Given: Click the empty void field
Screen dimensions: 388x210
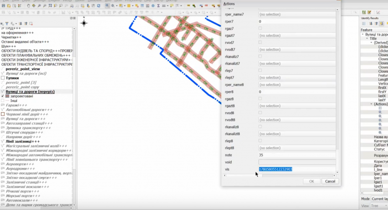Looking at the screenshot, I should [x=297, y=162].
